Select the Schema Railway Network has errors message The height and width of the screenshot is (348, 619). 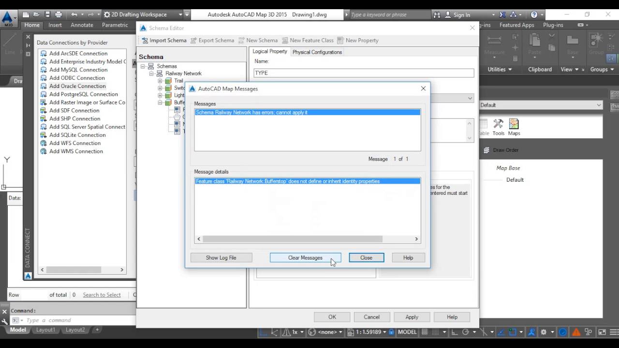pos(308,112)
